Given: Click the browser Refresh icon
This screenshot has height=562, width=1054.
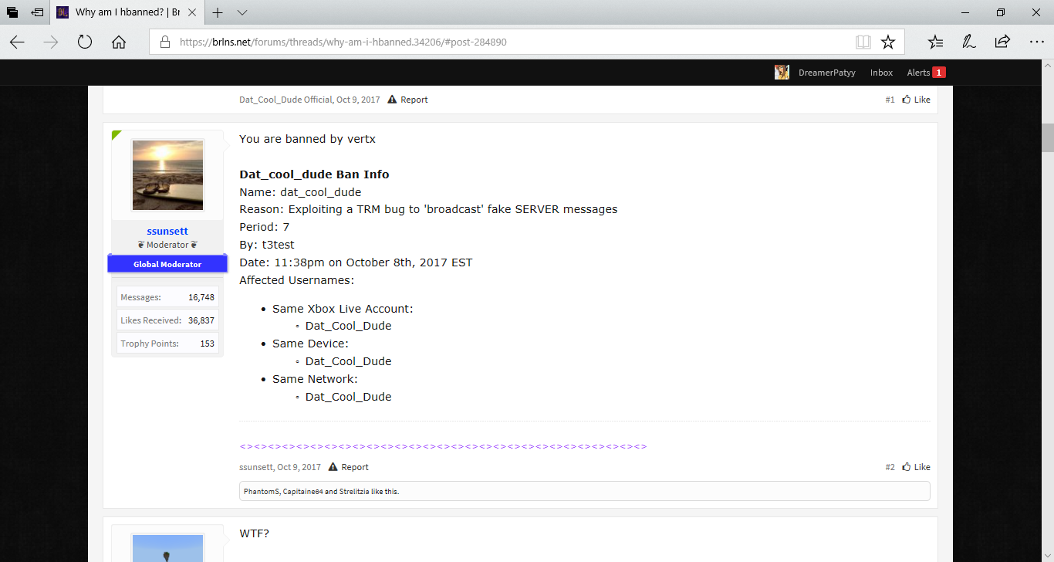Looking at the screenshot, I should 85,42.
